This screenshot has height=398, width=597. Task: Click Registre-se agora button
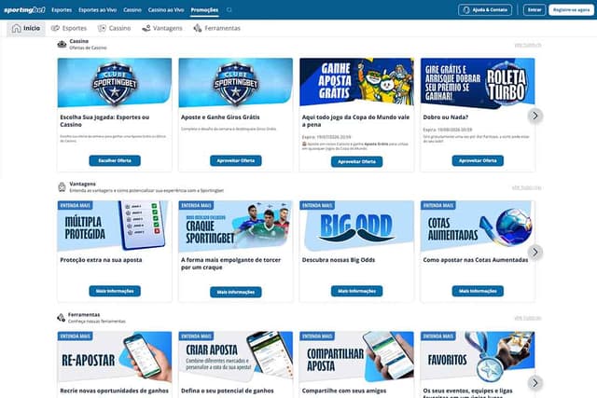pyautogui.click(x=571, y=10)
